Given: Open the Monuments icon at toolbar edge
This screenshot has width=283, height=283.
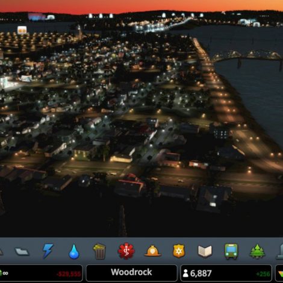Looking at the screenshot, I should [x=280, y=252].
